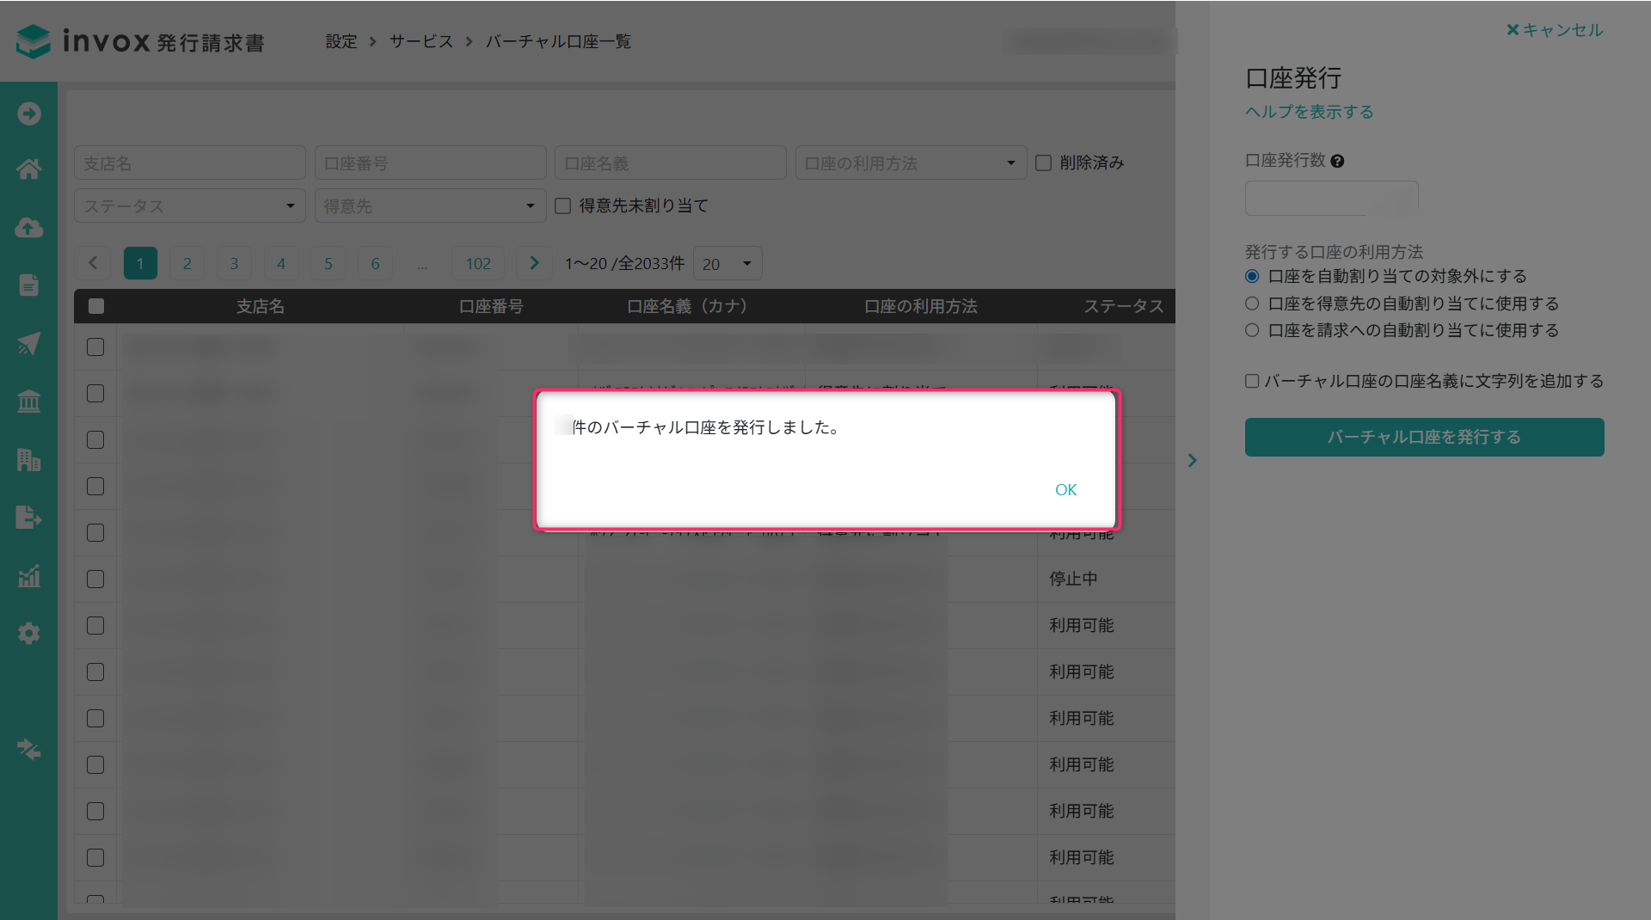Select 口座を得意先の自動割り当てに使用する radio option
1651x920 pixels.
click(1252, 304)
